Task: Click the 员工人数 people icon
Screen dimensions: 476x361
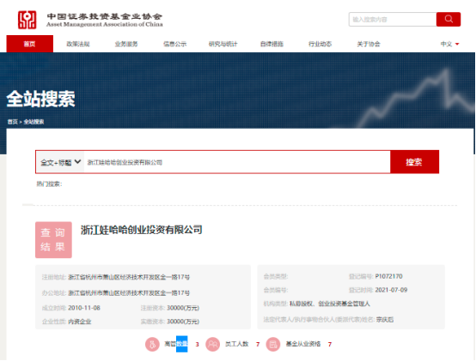Action: (213, 345)
